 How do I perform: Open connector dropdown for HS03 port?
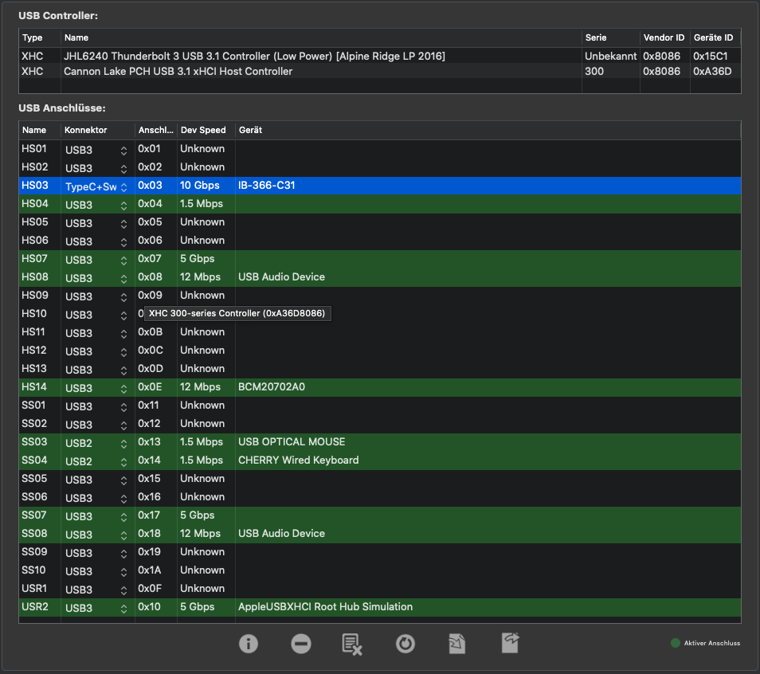123,186
